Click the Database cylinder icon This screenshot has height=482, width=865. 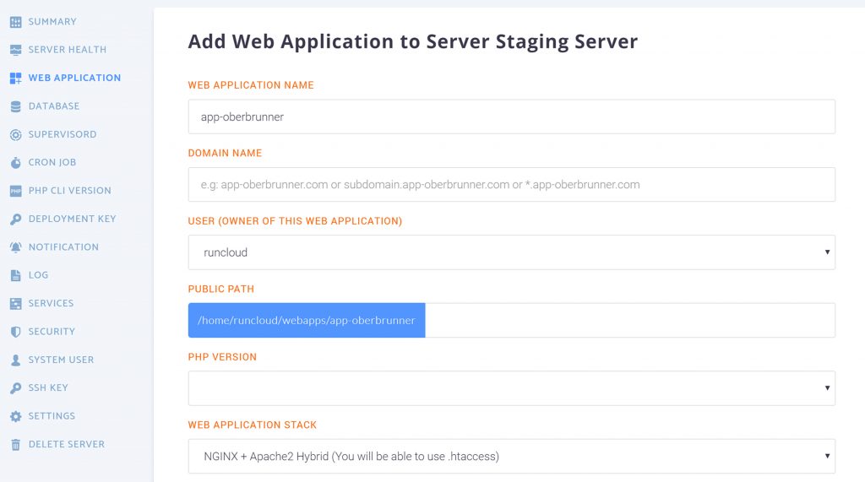tap(15, 106)
